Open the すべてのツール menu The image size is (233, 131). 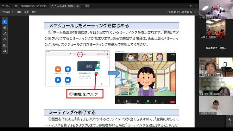pyautogui.click(x=7, y=12)
